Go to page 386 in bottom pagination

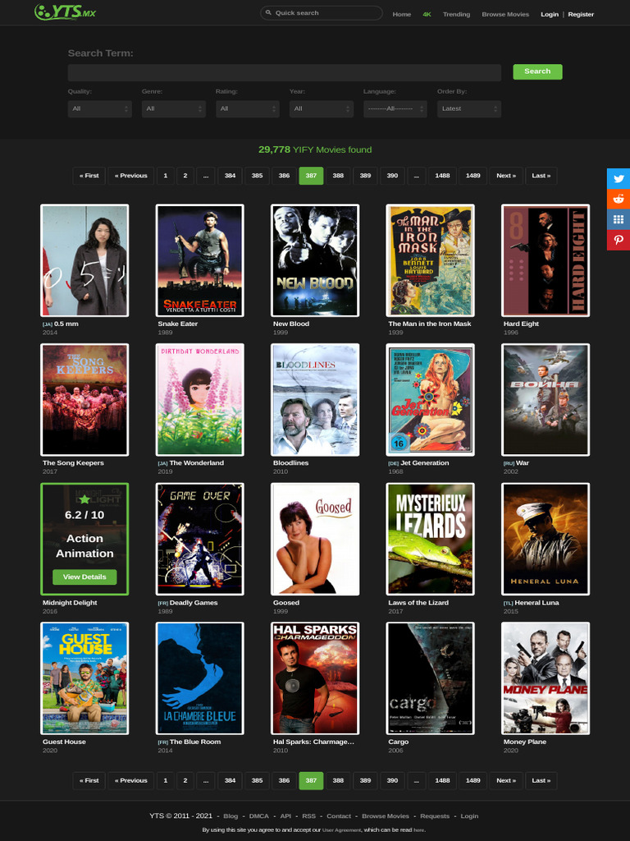(x=284, y=781)
